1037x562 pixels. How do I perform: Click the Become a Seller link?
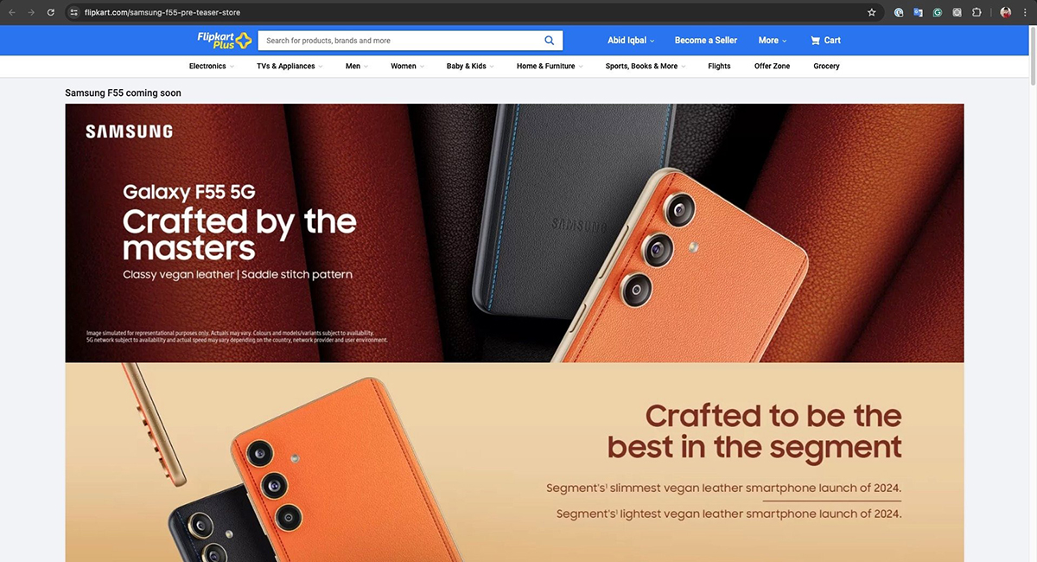coord(706,41)
